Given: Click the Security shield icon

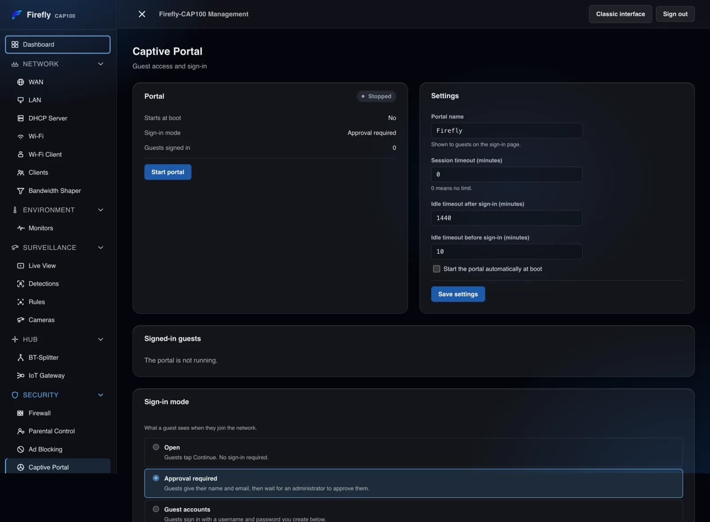Looking at the screenshot, I should coord(15,395).
